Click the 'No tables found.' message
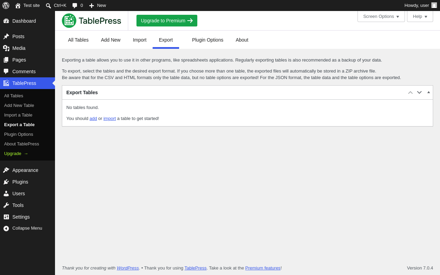 pos(82,107)
